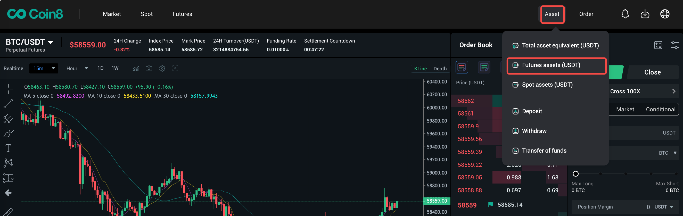The width and height of the screenshot is (683, 216).
Task: Select the trend line drawing tool
Action: pos(8,104)
